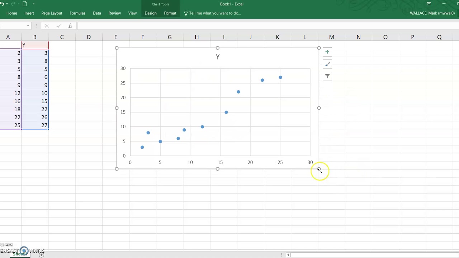Click inside the formula bar input

[x=267, y=26]
